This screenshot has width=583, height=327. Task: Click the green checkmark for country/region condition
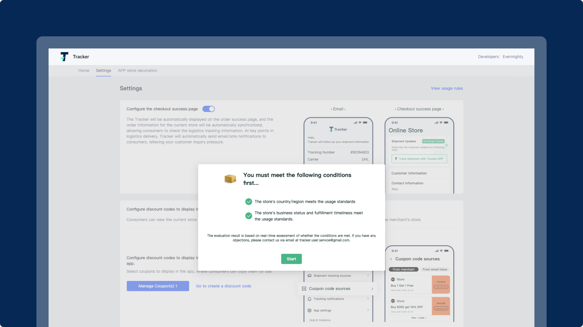[249, 202]
